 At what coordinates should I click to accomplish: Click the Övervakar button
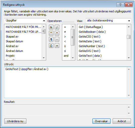pyautogui.click(x=101, y=121)
